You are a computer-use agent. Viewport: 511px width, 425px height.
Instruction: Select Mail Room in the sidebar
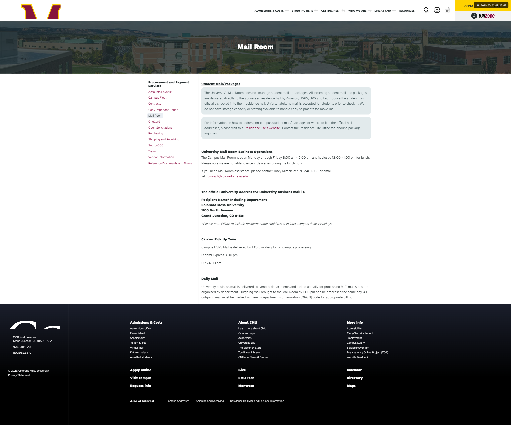point(155,116)
